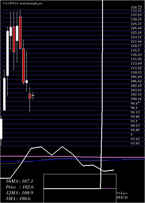Click the 111.82 price level label
145x203 pixels.
pos(137,68)
